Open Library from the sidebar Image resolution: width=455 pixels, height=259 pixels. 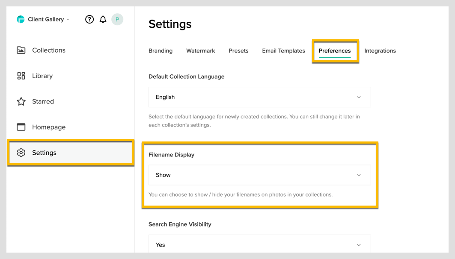[x=42, y=76]
